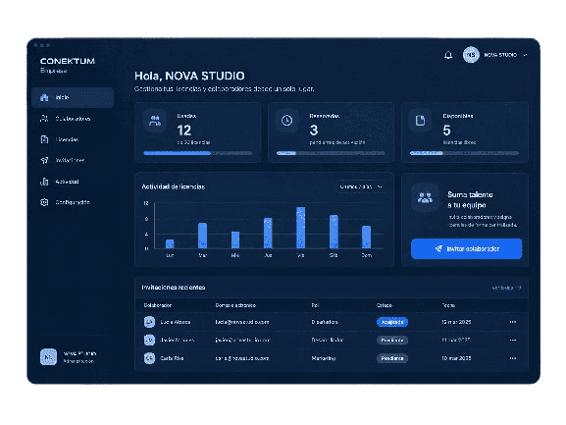
Task: Click the date in Lucía's row
Action: point(456,322)
